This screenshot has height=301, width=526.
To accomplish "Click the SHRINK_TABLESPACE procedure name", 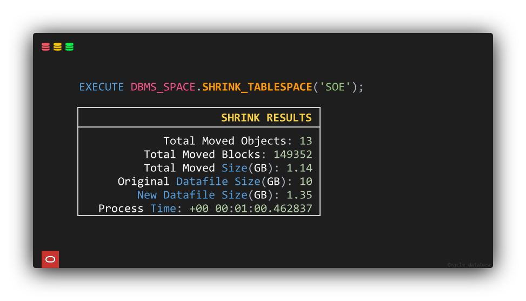I will tap(257, 87).
